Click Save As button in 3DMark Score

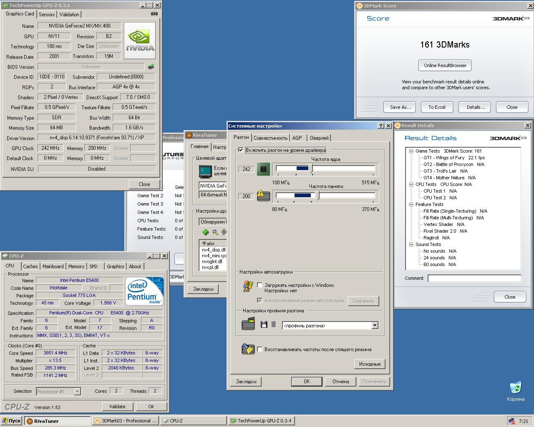pyautogui.click(x=400, y=107)
